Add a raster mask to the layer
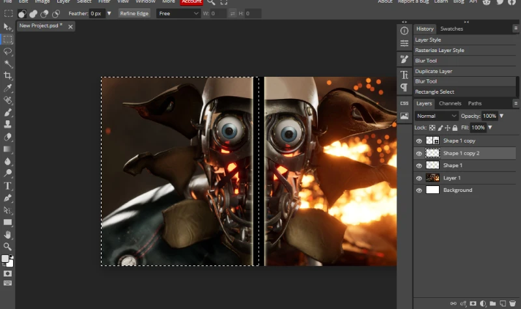521x309 pixels. (473, 303)
